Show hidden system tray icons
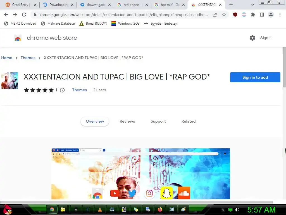 point(223,210)
